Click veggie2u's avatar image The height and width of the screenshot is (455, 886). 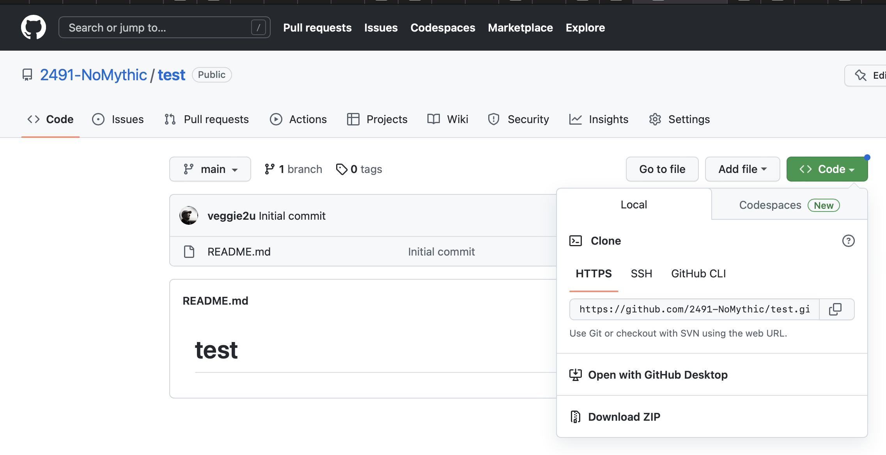coord(189,215)
